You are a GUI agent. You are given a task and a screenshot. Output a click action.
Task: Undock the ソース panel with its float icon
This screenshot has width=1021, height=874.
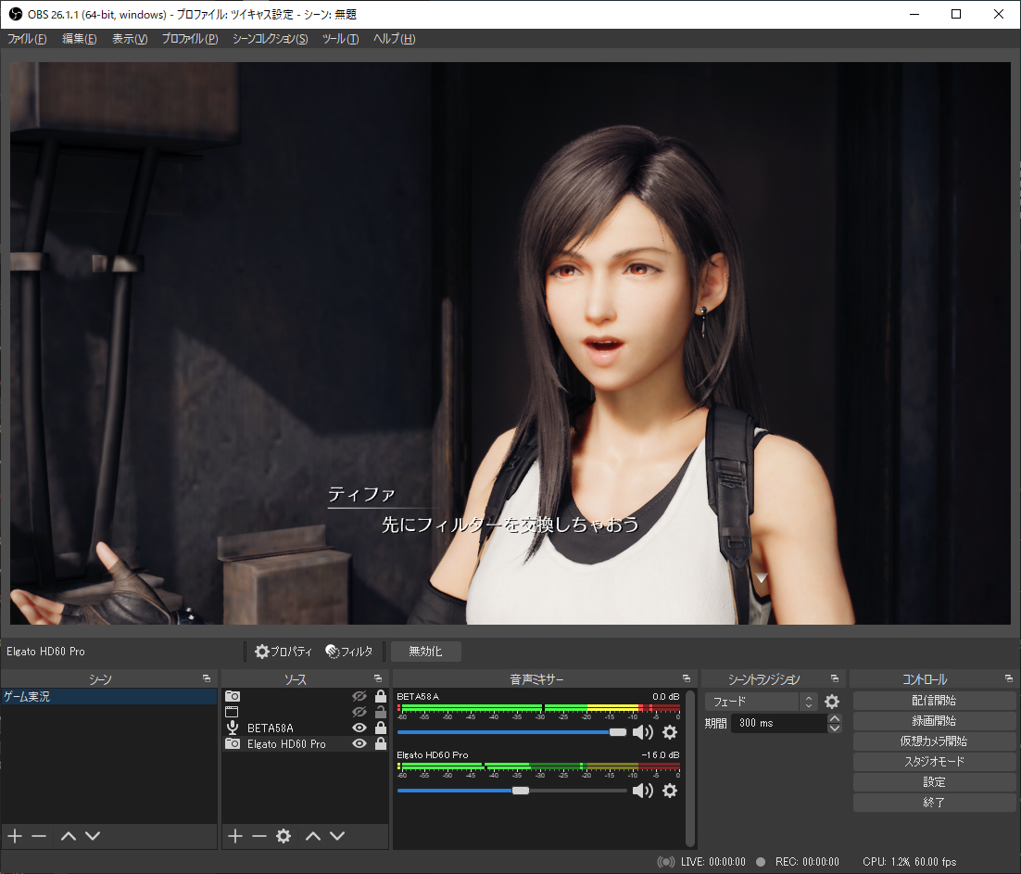click(378, 678)
